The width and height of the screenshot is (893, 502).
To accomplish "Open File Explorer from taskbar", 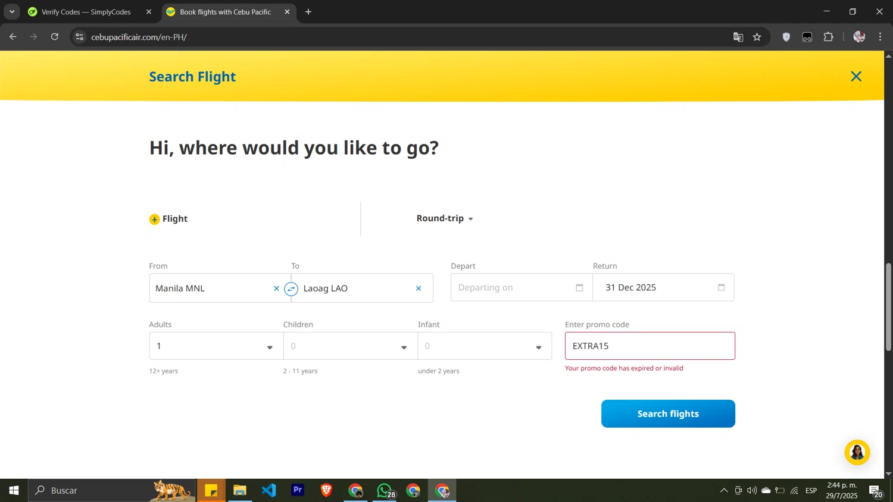I will (240, 491).
